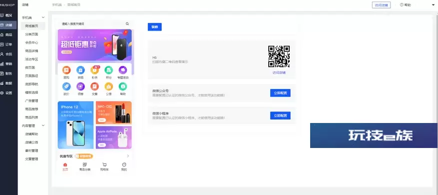This screenshot has height=195, width=438.
Task: Click the 访问店铺 link below the QR code
Action: [x=279, y=72]
